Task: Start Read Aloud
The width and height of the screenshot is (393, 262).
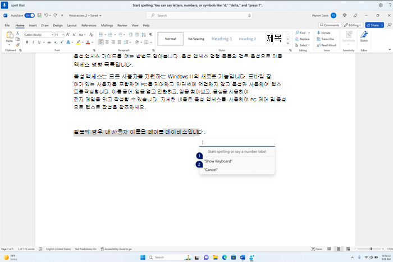Action: (x=326, y=45)
